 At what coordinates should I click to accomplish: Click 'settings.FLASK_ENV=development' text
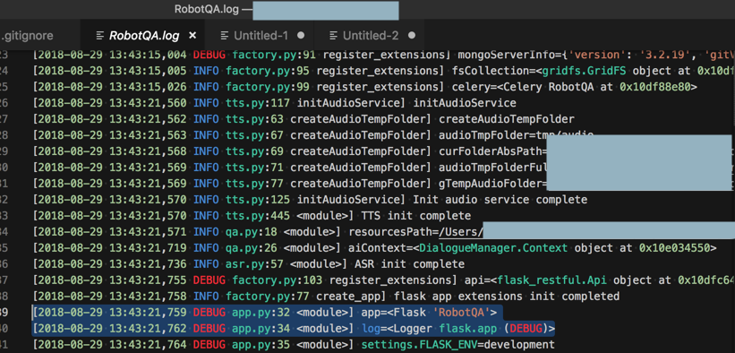458,345
